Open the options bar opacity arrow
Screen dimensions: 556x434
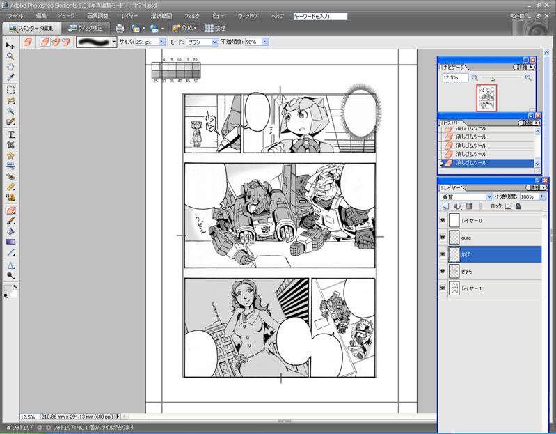[x=265, y=42]
